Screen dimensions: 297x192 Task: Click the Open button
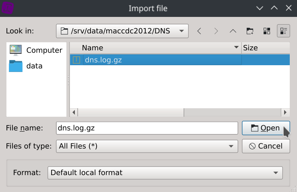tap(266, 128)
